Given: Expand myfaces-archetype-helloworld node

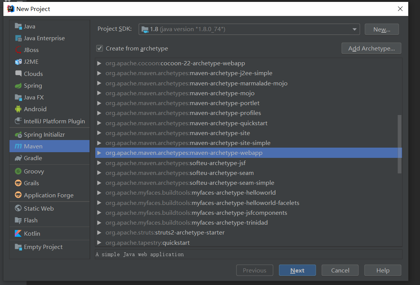Looking at the screenshot, I should (x=99, y=192).
